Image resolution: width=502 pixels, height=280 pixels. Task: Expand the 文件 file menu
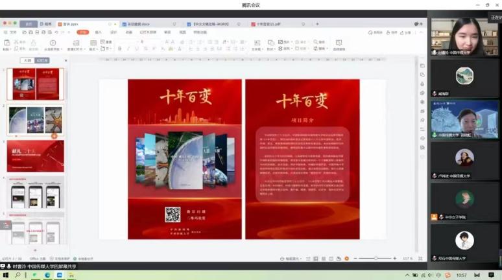pyautogui.click(x=13, y=32)
